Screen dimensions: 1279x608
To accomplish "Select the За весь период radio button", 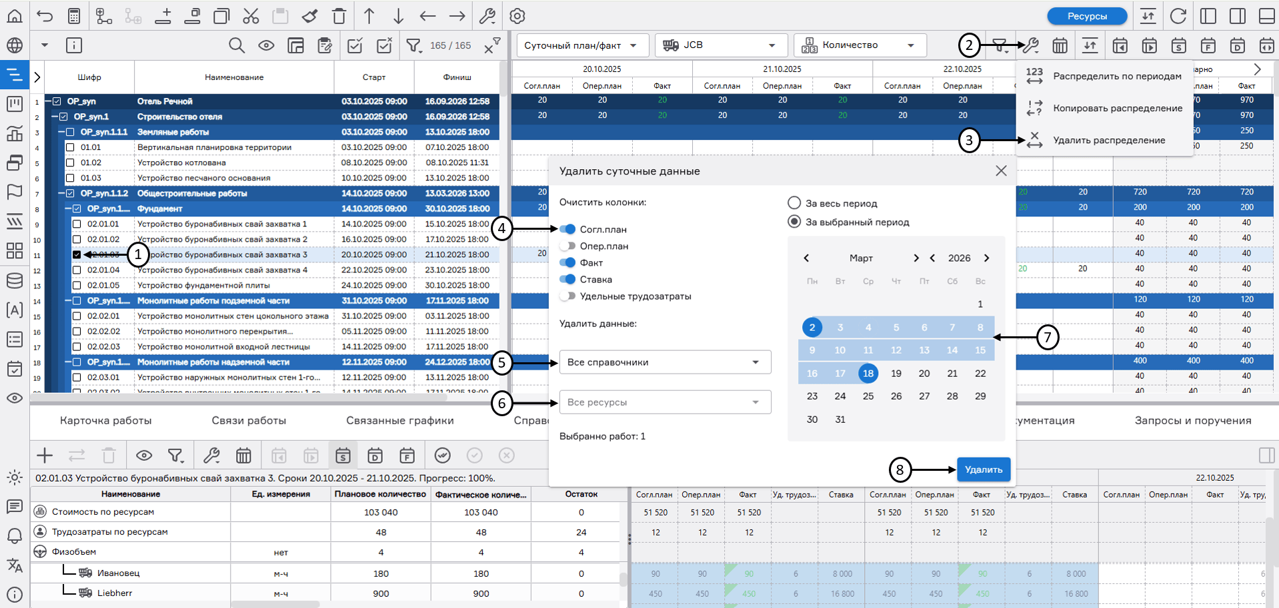I will pyautogui.click(x=794, y=203).
